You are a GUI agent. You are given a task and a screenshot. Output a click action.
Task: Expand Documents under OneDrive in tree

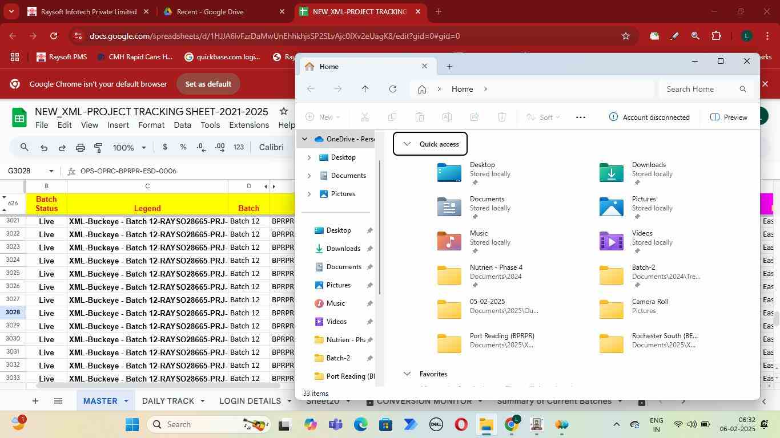coord(309,176)
